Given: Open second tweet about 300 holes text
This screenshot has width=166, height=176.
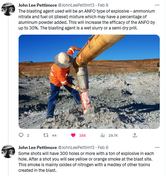Looking at the screenshot, I should point(86,162).
